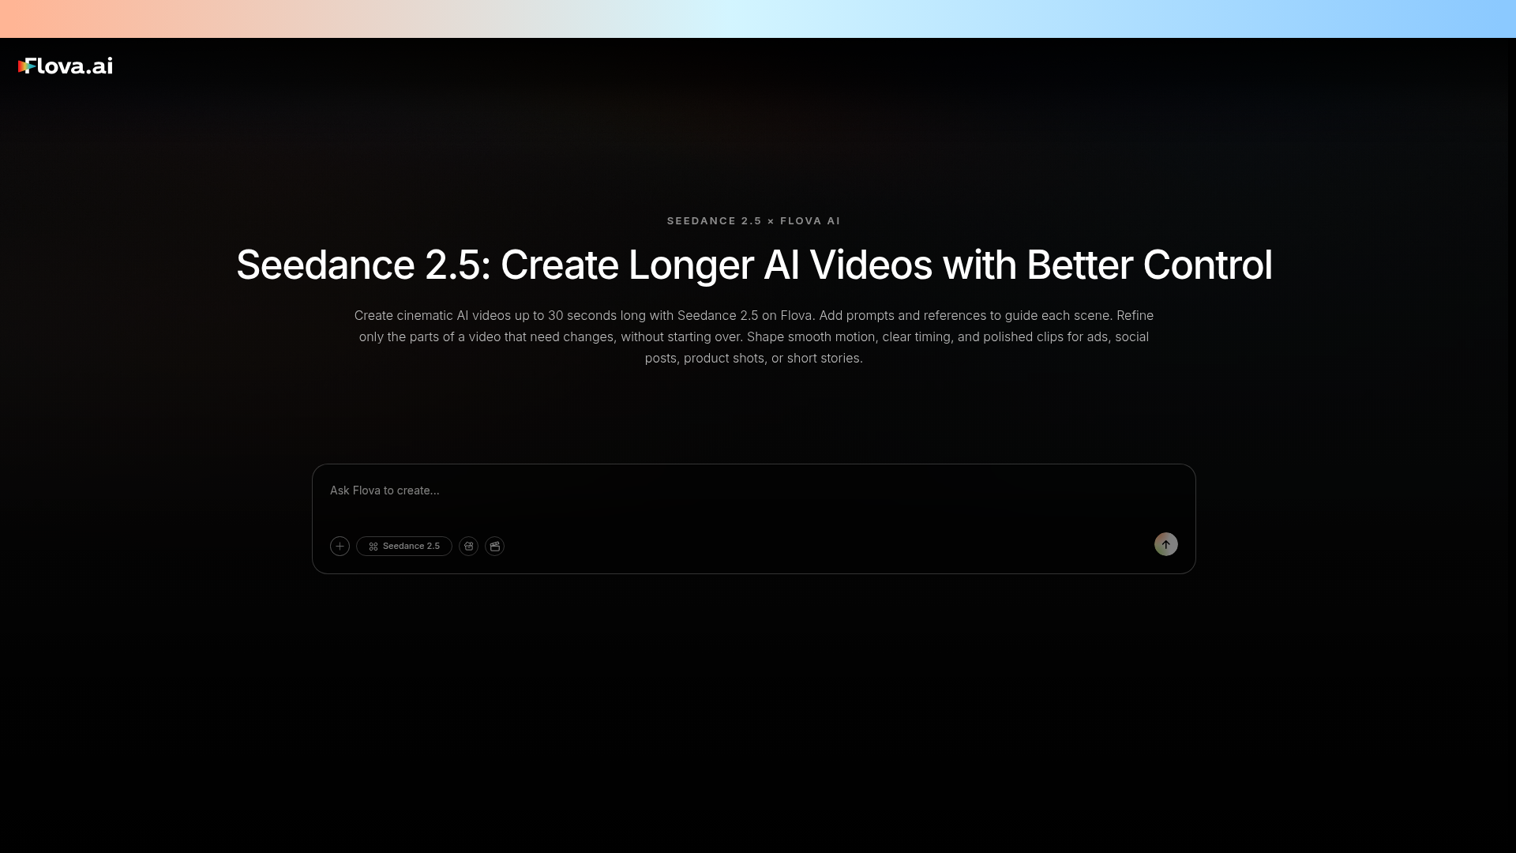Click the 'SEEDANCE 2.5 × FLOVA AI' label

coord(754,221)
